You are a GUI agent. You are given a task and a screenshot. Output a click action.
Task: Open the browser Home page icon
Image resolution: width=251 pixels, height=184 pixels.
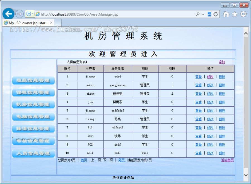coord(226,14)
